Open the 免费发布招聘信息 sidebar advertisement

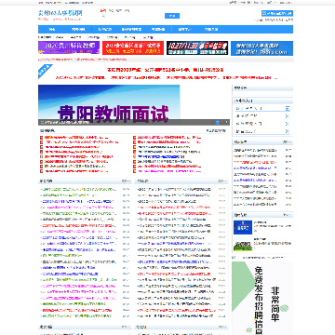(x=262, y=298)
